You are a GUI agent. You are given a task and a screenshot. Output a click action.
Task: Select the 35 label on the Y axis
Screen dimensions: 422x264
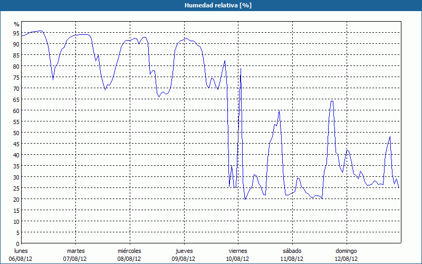[16, 166]
